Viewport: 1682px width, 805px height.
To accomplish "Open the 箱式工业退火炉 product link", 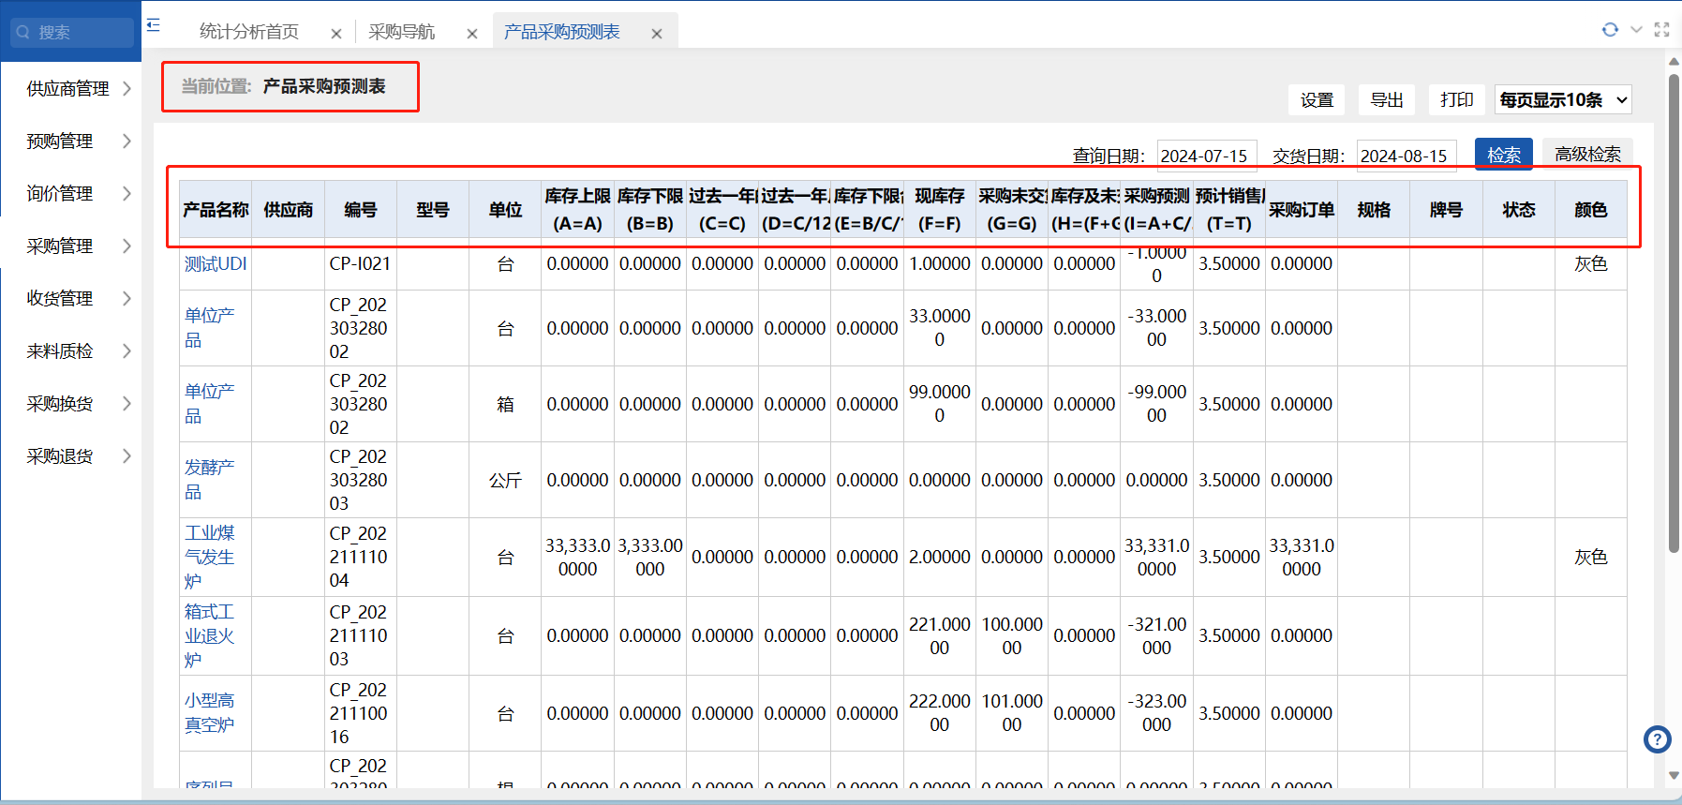I will 210,635.
